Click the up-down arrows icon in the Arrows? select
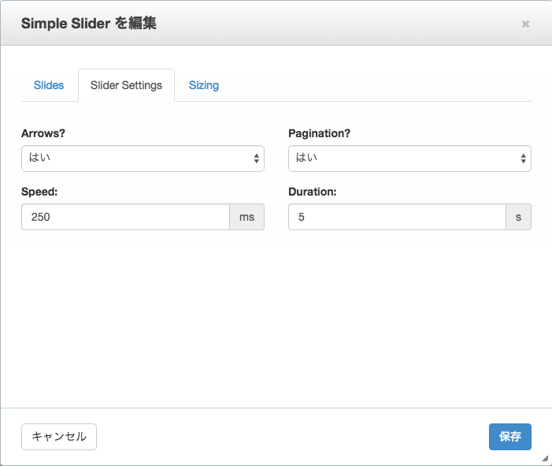The width and height of the screenshot is (552, 466). (x=256, y=158)
